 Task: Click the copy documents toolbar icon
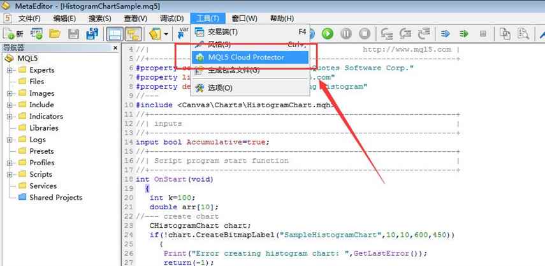pos(505,34)
